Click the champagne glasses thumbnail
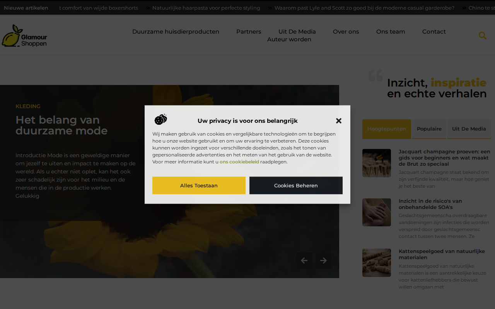The width and height of the screenshot is (495, 309). [x=377, y=163]
